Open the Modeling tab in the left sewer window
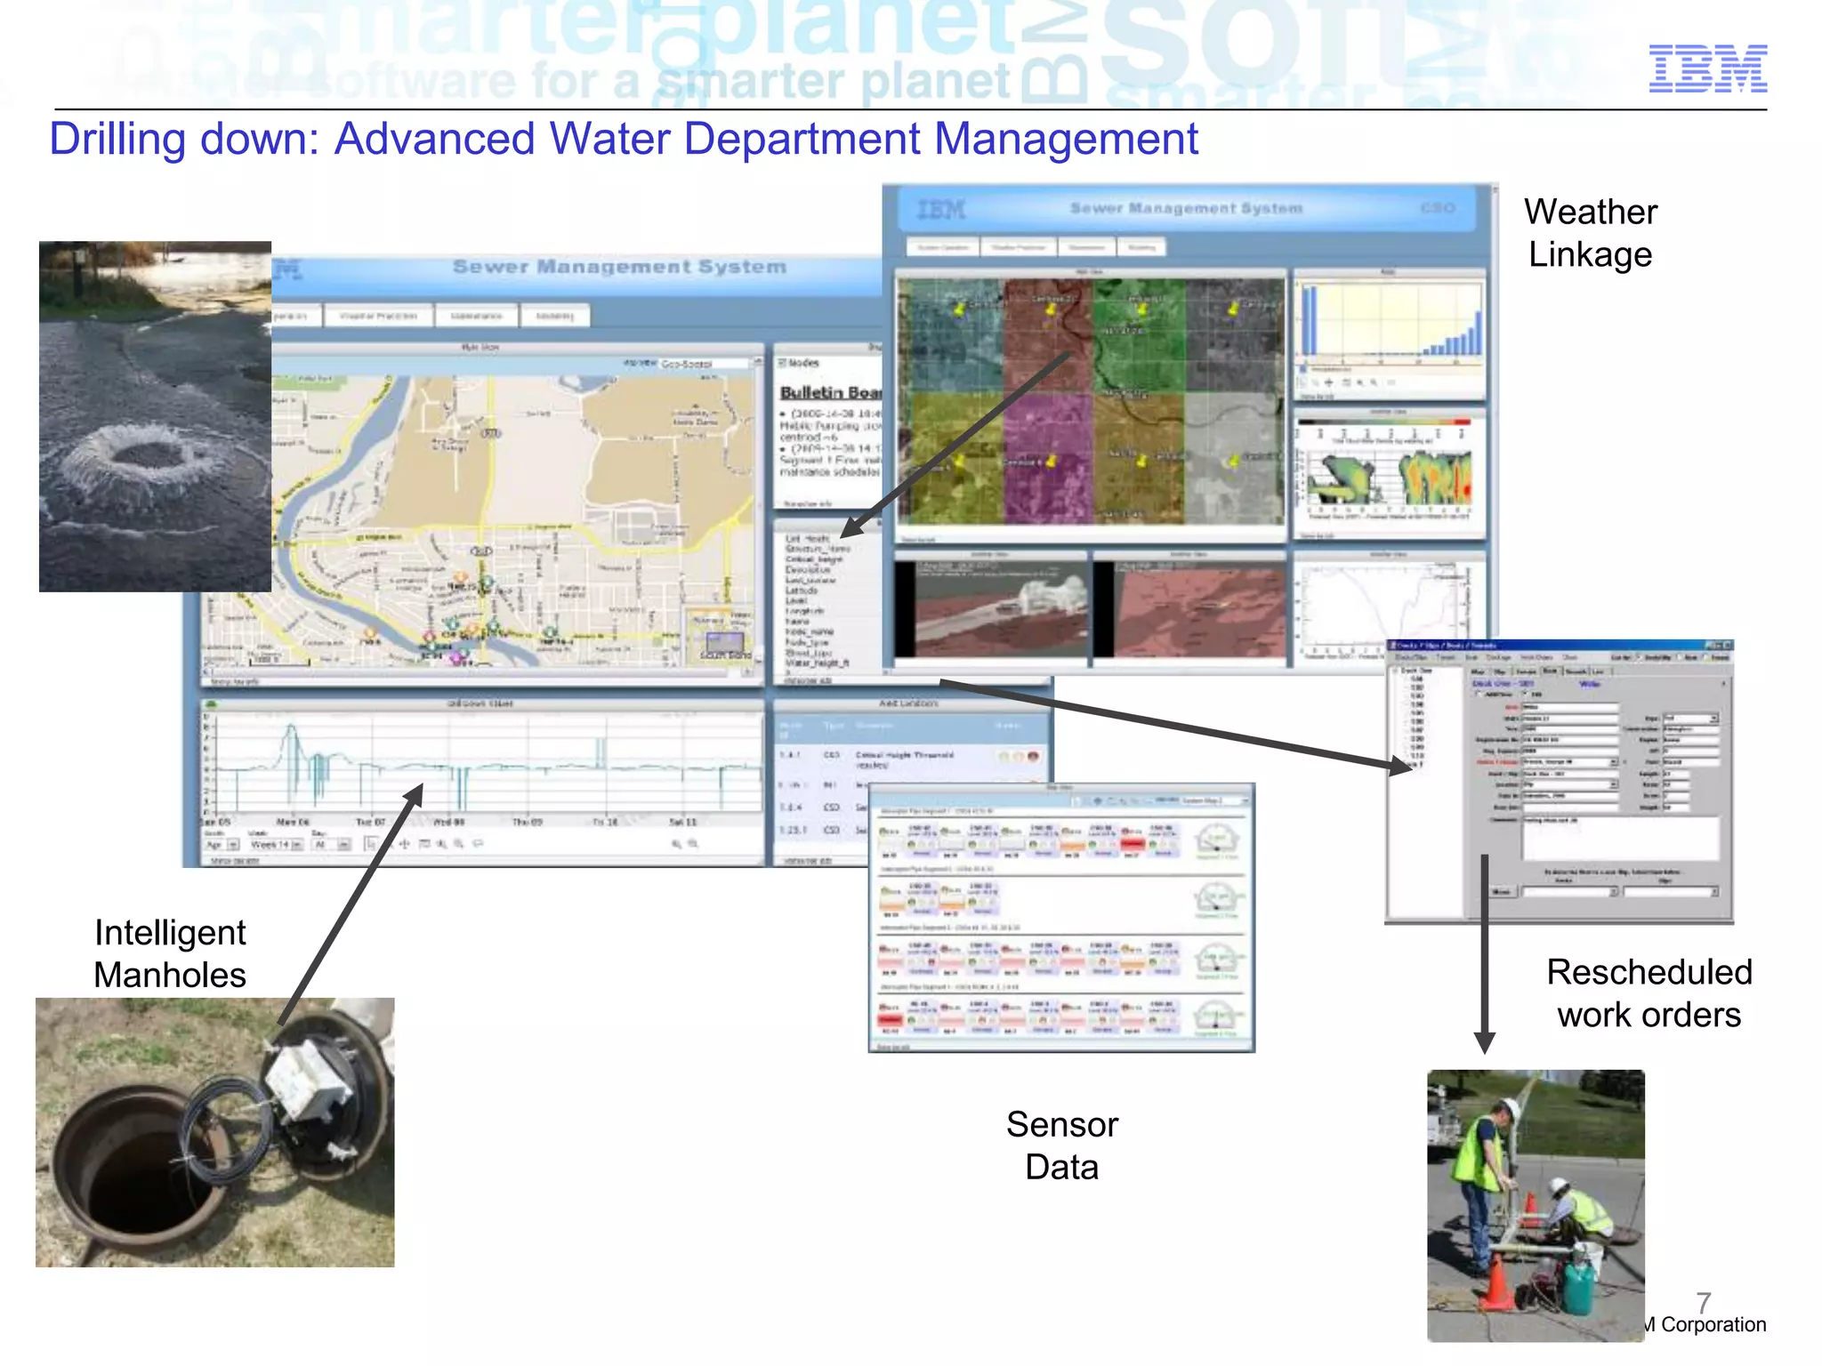1822x1366 pixels. (555, 316)
